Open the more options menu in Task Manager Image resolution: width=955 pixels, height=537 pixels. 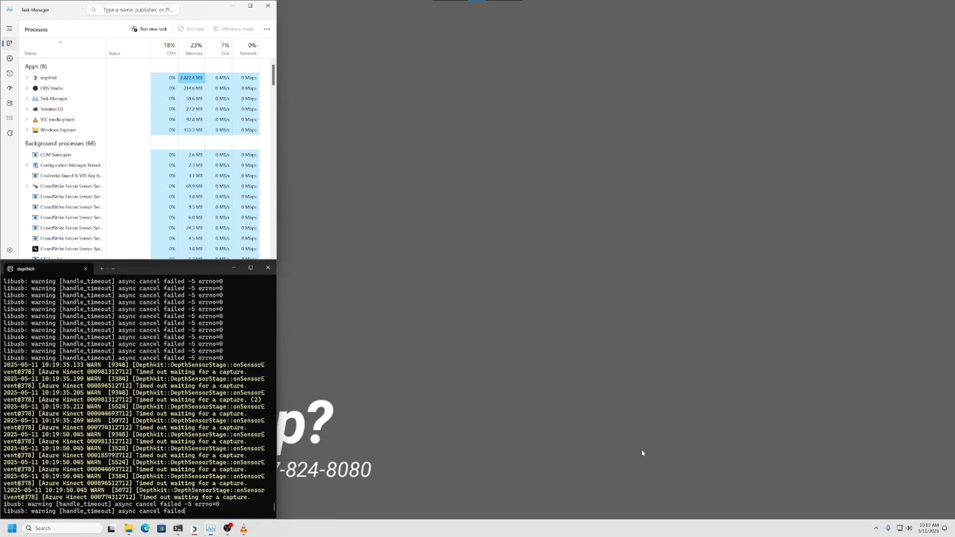(x=267, y=29)
